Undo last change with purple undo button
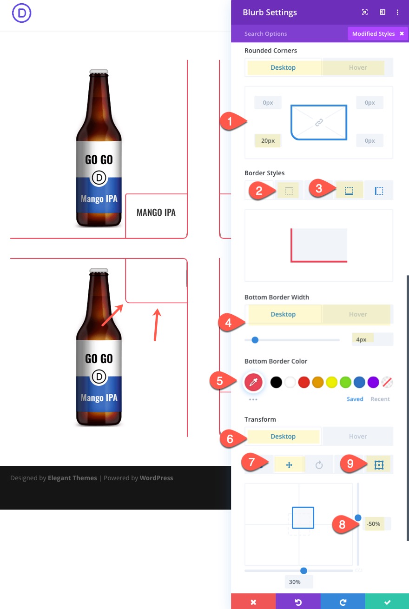409x609 pixels. click(x=298, y=602)
